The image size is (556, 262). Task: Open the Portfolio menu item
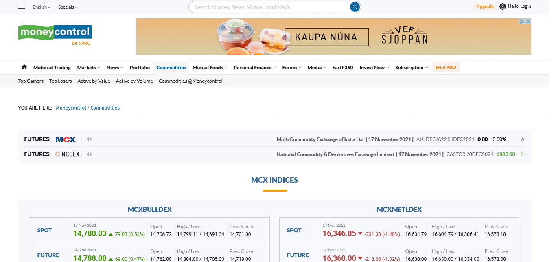[140, 68]
